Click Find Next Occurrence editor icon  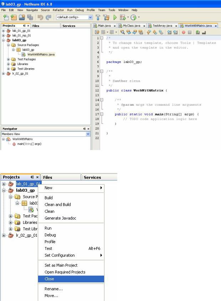tap(135, 32)
